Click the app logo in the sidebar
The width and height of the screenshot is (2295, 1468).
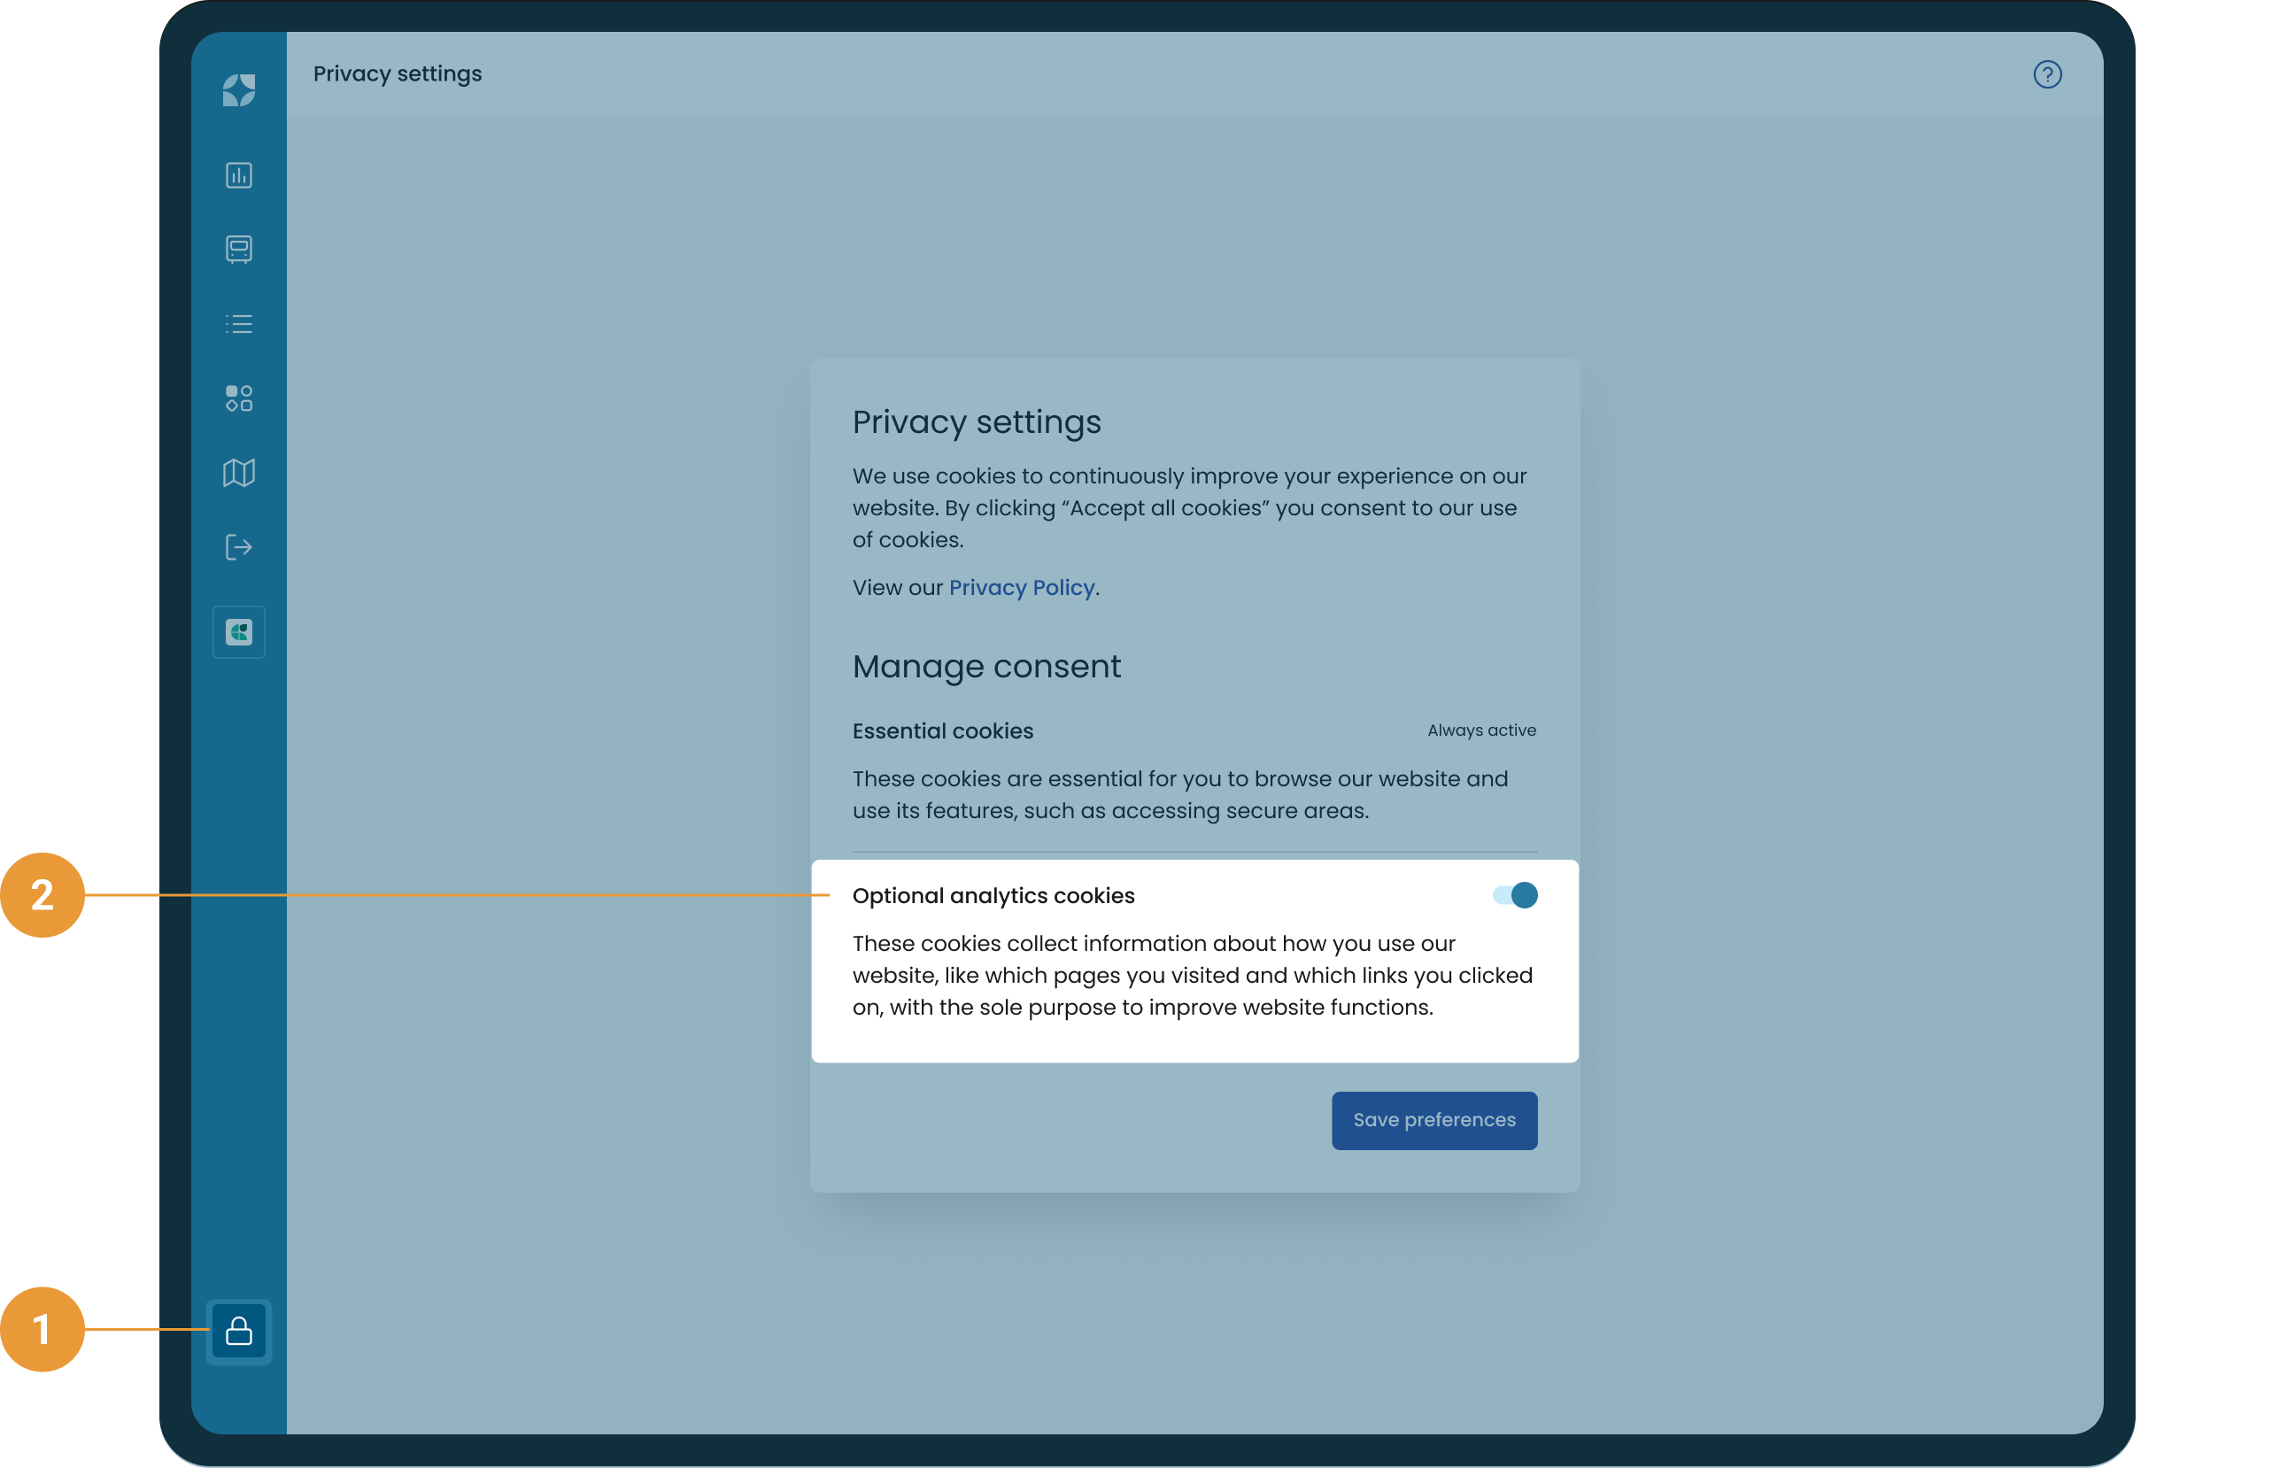[238, 90]
